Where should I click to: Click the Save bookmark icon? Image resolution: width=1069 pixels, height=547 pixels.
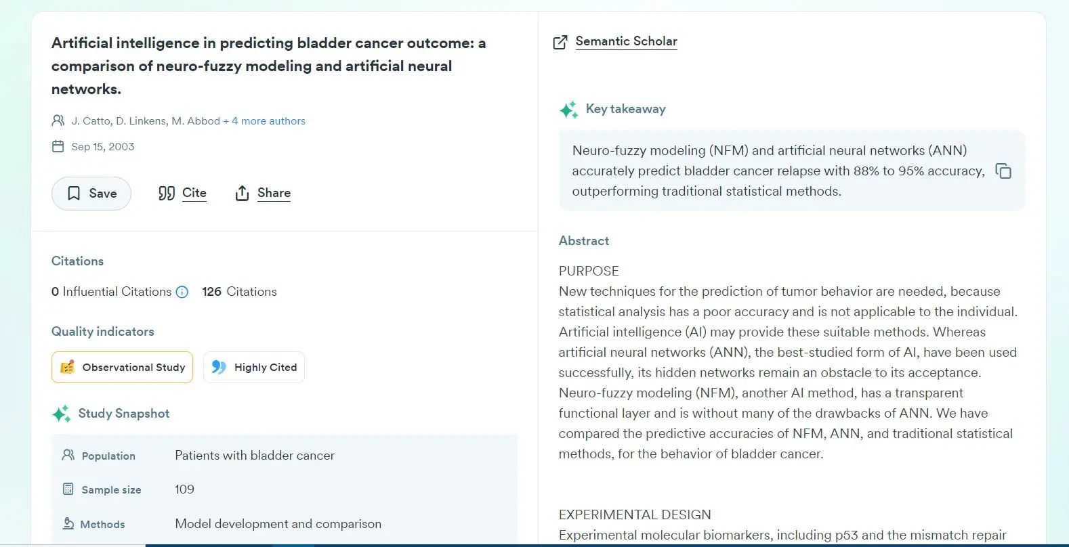pos(74,194)
